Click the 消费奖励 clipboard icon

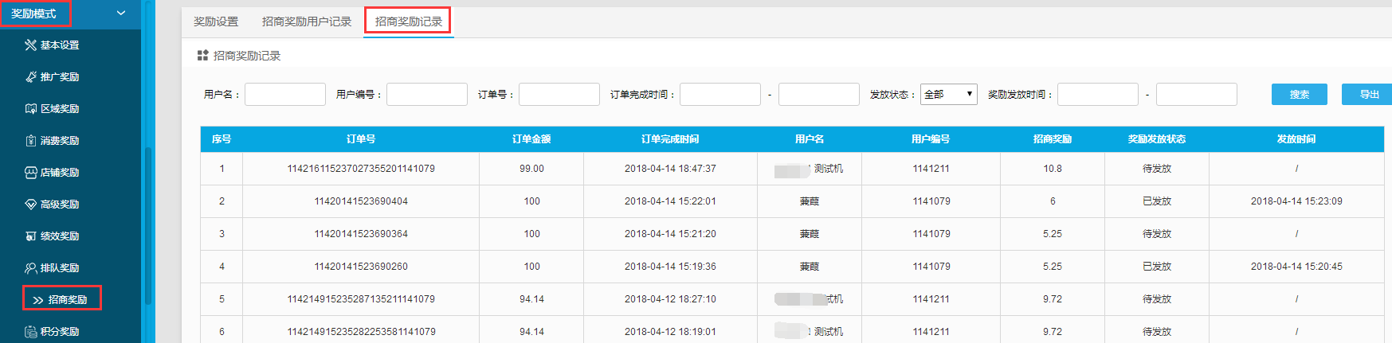[30, 141]
